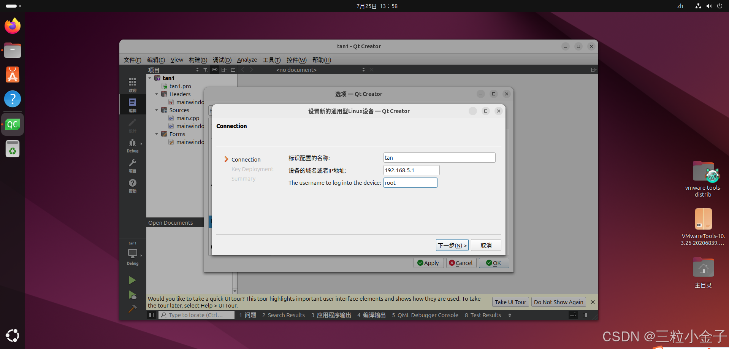The image size is (729, 349).
Task: Click Take UI Tour button
Action: tap(510, 302)
